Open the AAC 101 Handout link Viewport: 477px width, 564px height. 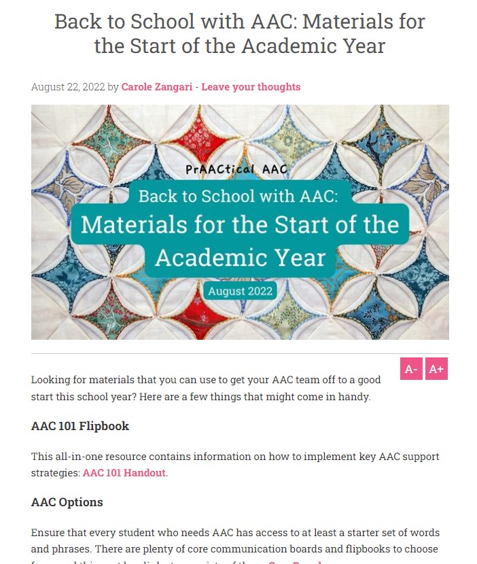(124, 473)
